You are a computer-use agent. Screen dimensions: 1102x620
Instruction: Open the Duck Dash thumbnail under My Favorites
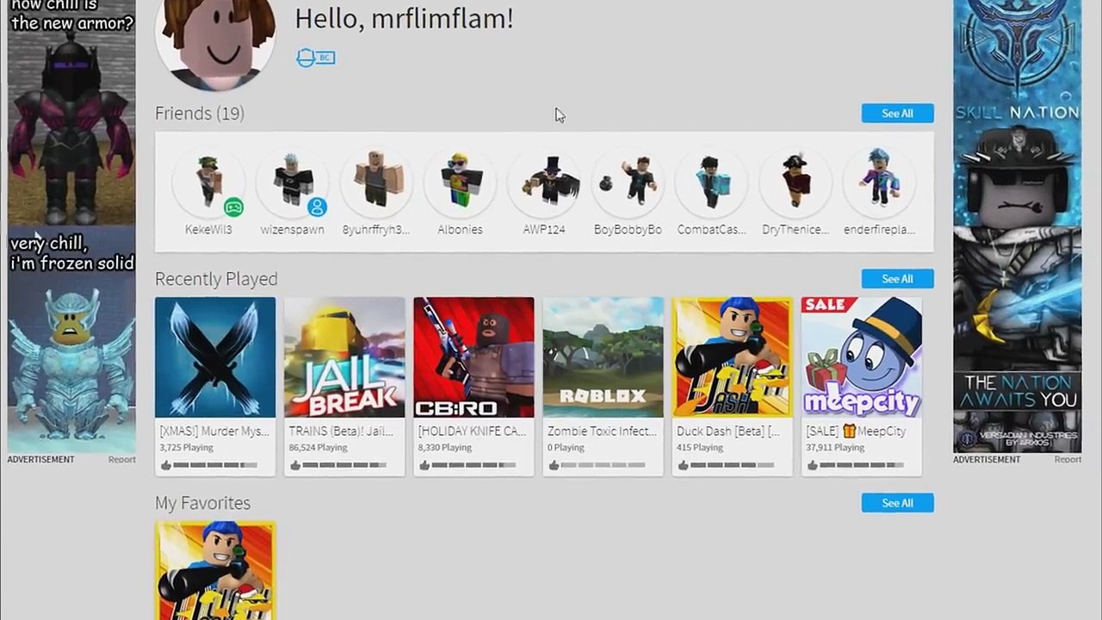coord(215,570)
